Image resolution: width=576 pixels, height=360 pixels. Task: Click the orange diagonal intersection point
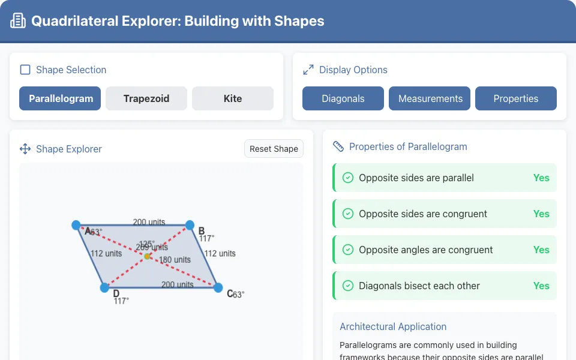click(x=147, y=256)
